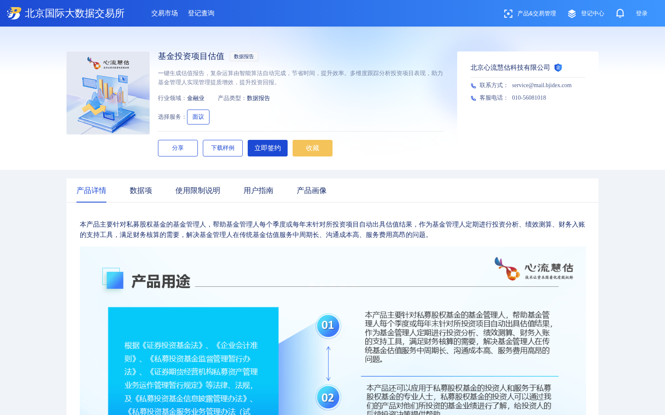Click the 收藏 button

pyautogui.click(x=313, y=148)
